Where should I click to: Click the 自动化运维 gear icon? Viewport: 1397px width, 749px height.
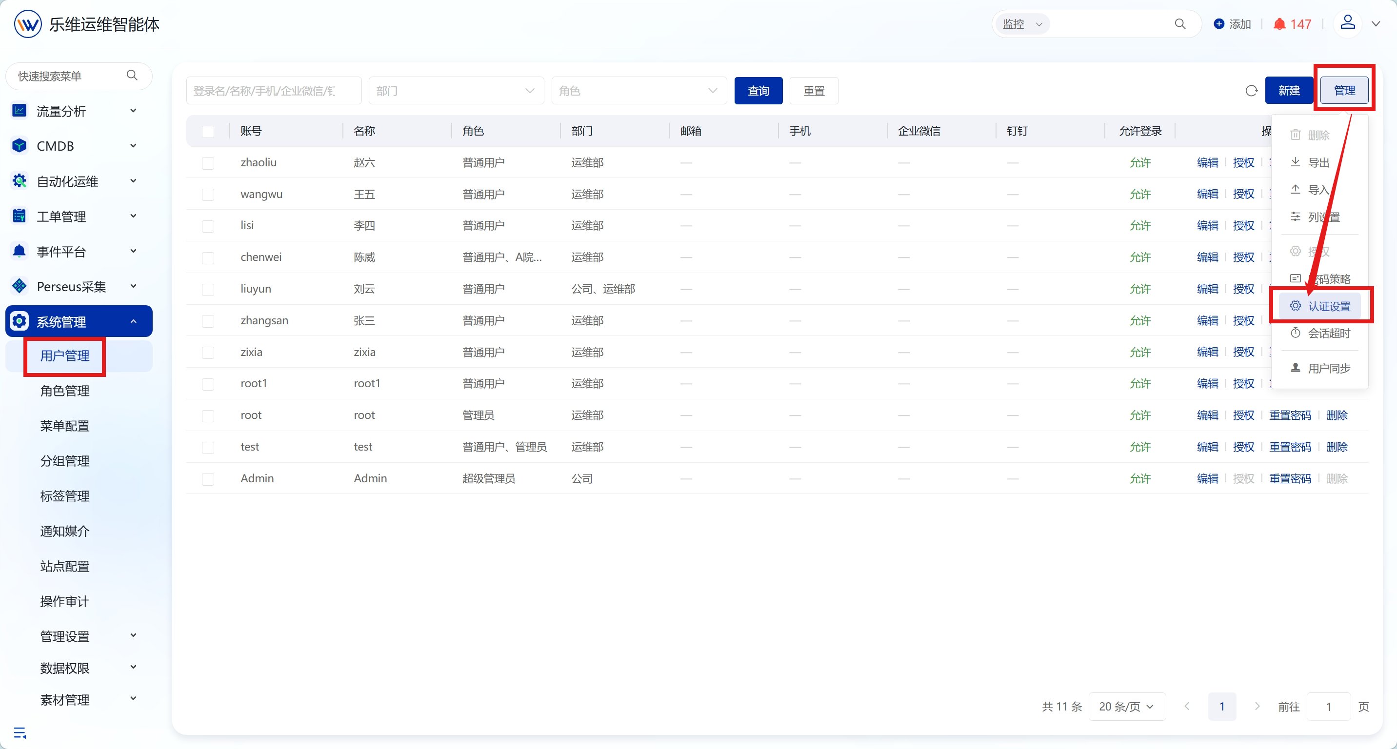(x=19, y=181)
